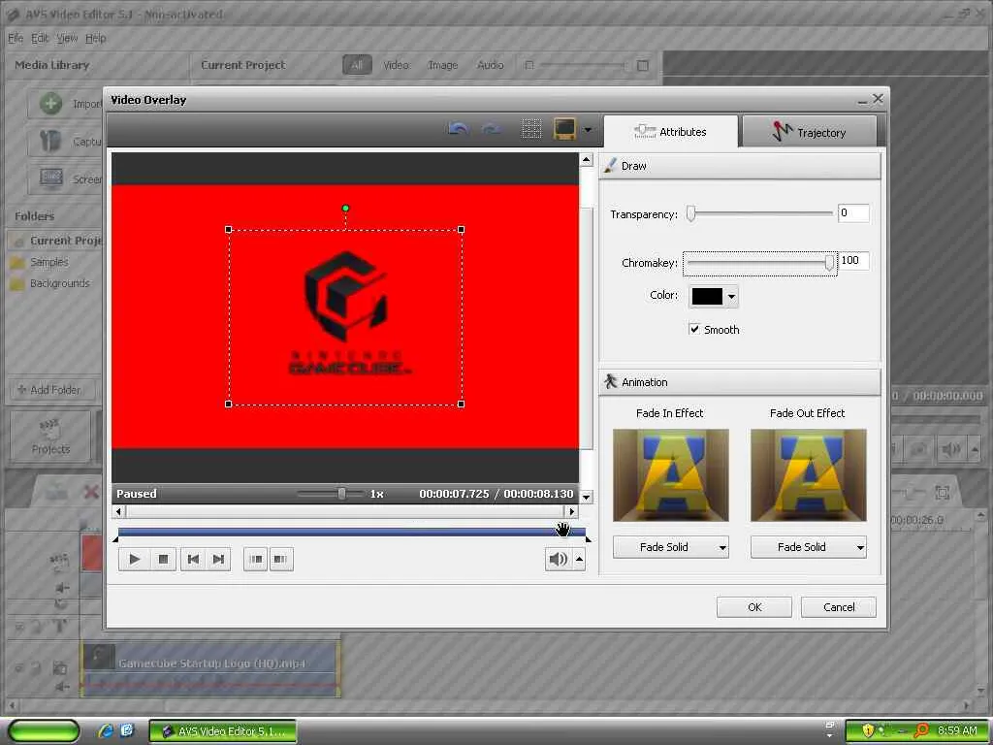Screen dimensions: 993x745
Task: Open the View menu in AVS Video Editor
Action: [67, 38]
